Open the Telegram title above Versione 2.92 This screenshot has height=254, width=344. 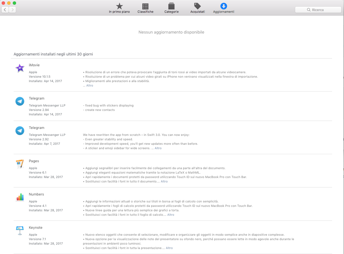[37, 128]
